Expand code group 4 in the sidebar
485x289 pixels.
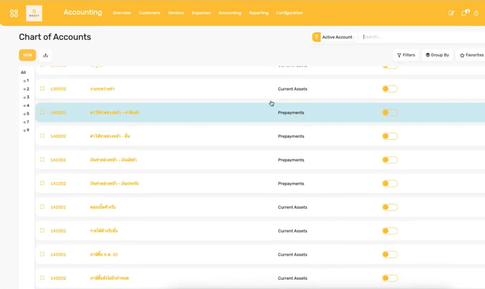click(x=26, y=106)
